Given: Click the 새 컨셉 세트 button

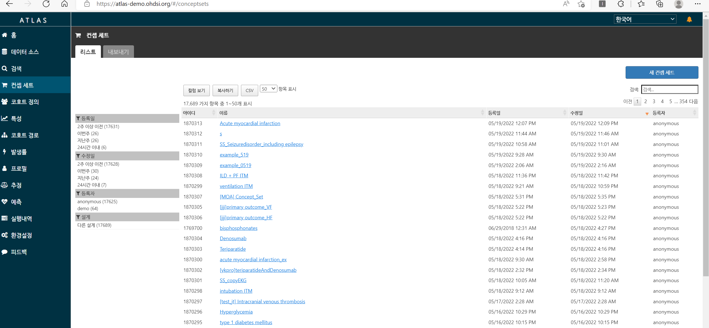Looking at the screenshot, I should click(x=661, y=73).
